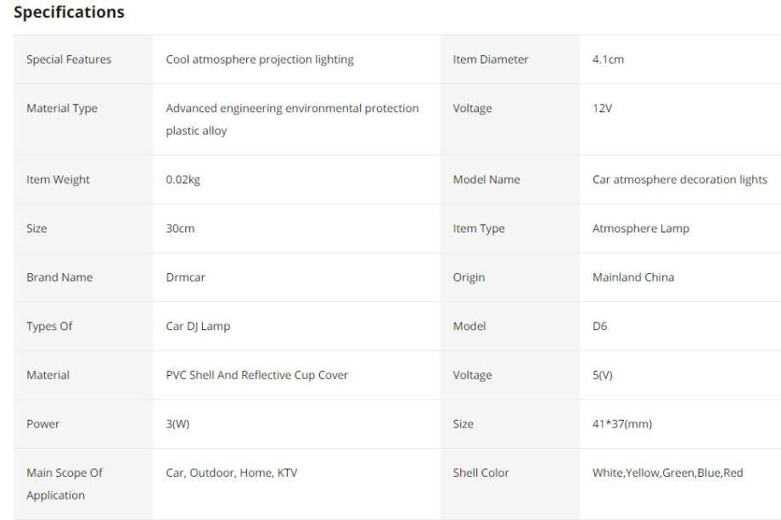This screenshot has height=520, width=781.
Task: Select the 41*37(mm) size value
Action: [621, 424]
